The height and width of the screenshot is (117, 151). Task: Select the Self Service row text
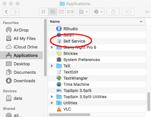[x=74, y=41]
